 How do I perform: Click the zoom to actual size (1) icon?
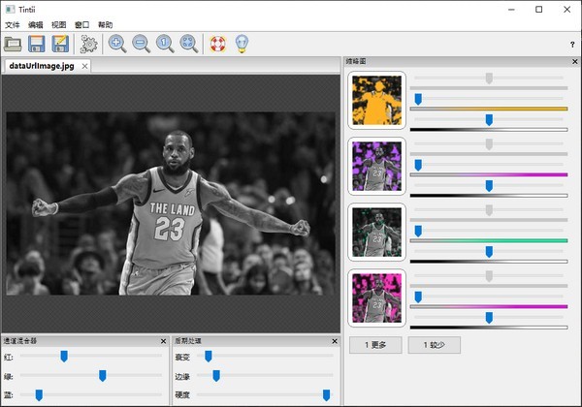tap(165, 45)
